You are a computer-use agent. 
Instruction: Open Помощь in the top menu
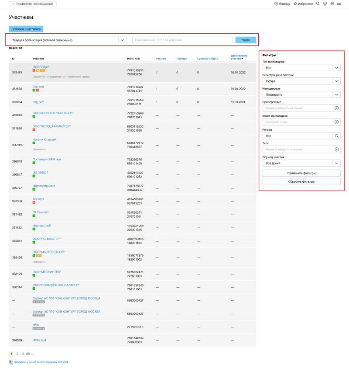point(282,3)
